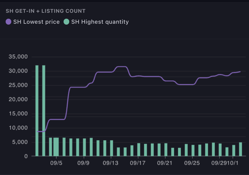The height and width of the screenshot is (175, 249).
Task: Toggle the SH Highest quantity series label
Action: [100, 22]
